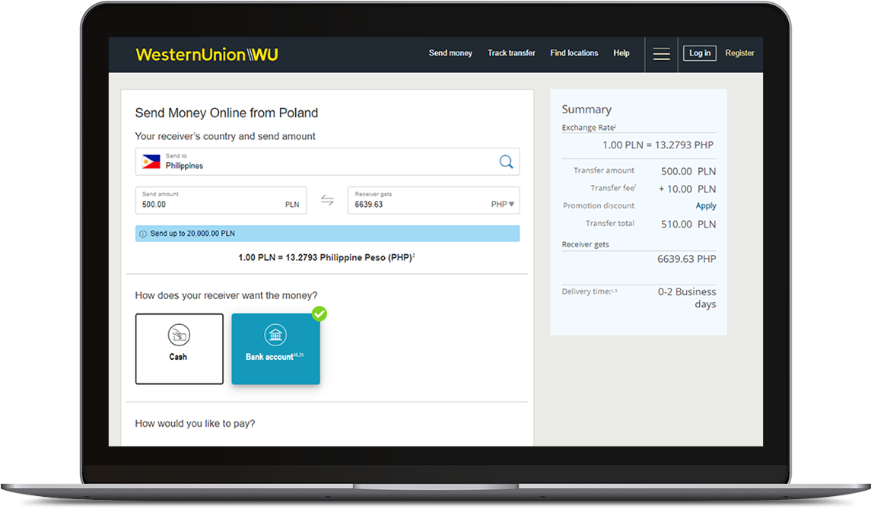The image size is (871, 509).
Task: Click the 510.00 PLN transfer total value
Action: 688,224
